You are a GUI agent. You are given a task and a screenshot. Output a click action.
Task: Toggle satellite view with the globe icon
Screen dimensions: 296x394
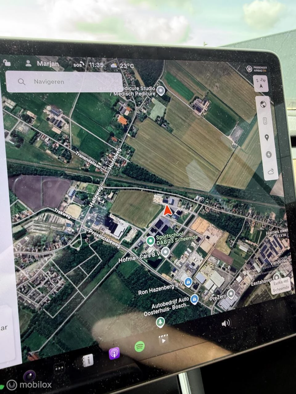click(264, 105)
